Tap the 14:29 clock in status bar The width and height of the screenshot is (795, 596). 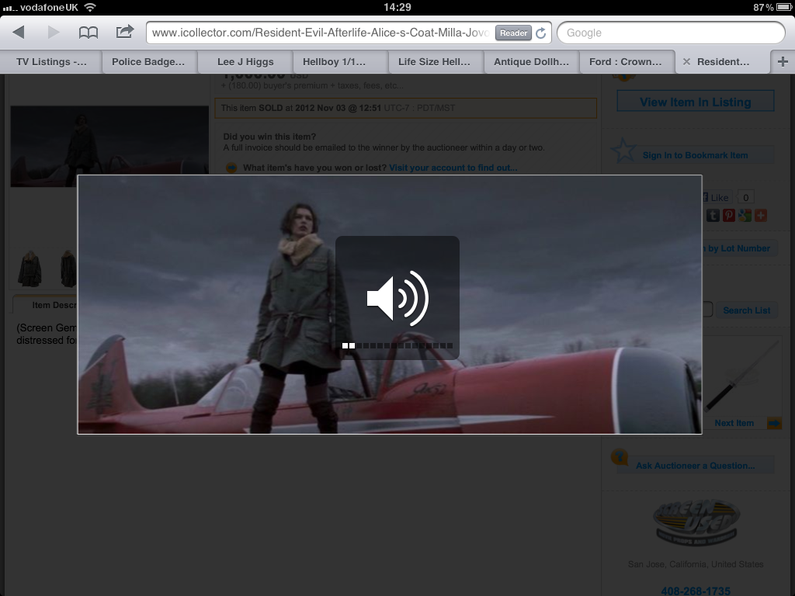click(x=397, y=7)
